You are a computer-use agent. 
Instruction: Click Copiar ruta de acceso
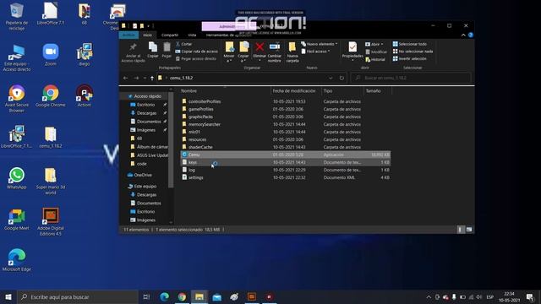[197, 52]
